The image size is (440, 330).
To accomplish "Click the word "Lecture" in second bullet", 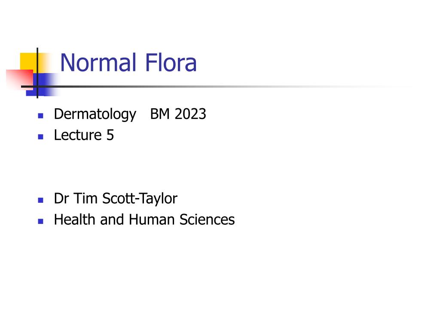I will [78, 135].
